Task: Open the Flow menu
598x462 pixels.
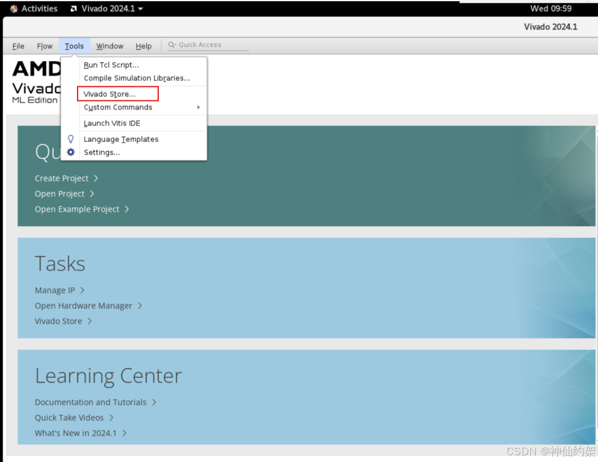Action: pyautogui.click(x=44, y=45)
